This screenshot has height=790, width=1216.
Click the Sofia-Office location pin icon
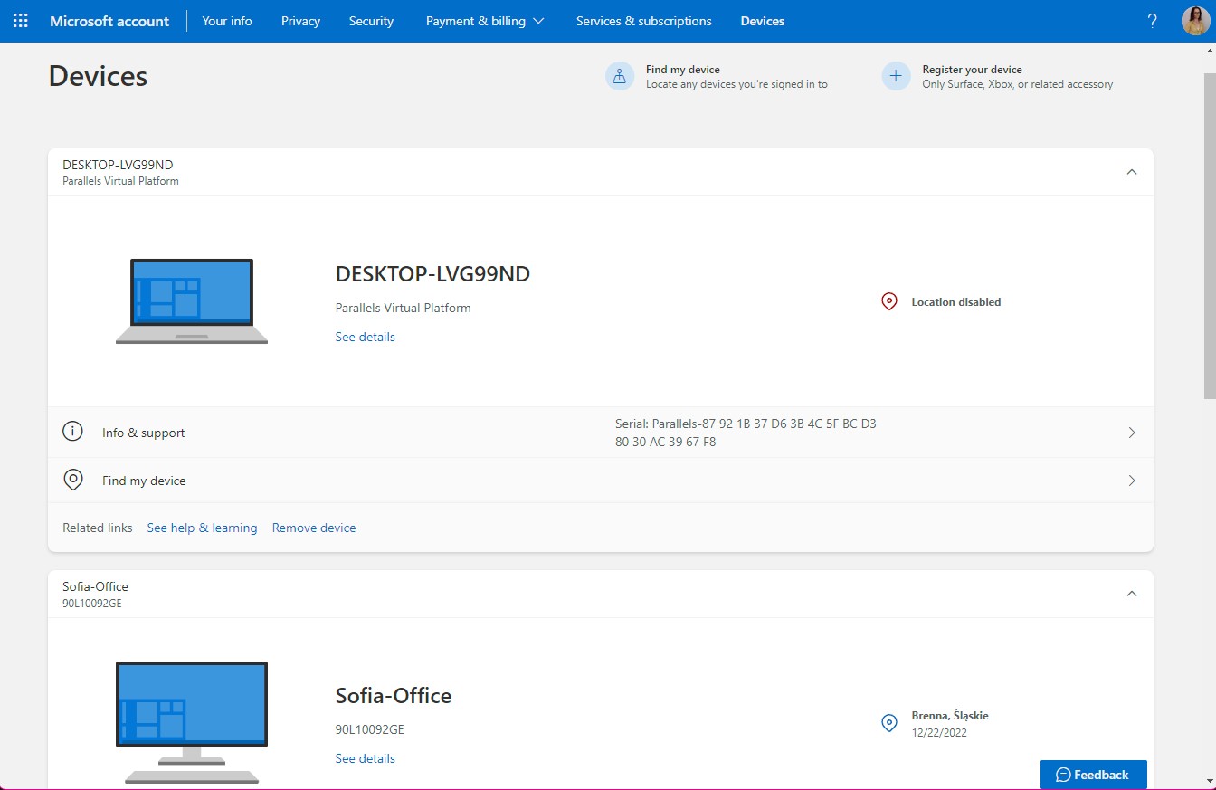pos(888,723)
